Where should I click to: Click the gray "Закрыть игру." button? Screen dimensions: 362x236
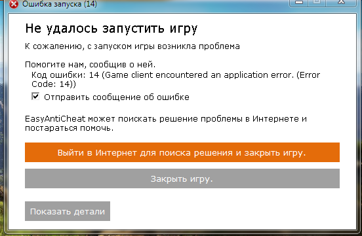(182, 178)
